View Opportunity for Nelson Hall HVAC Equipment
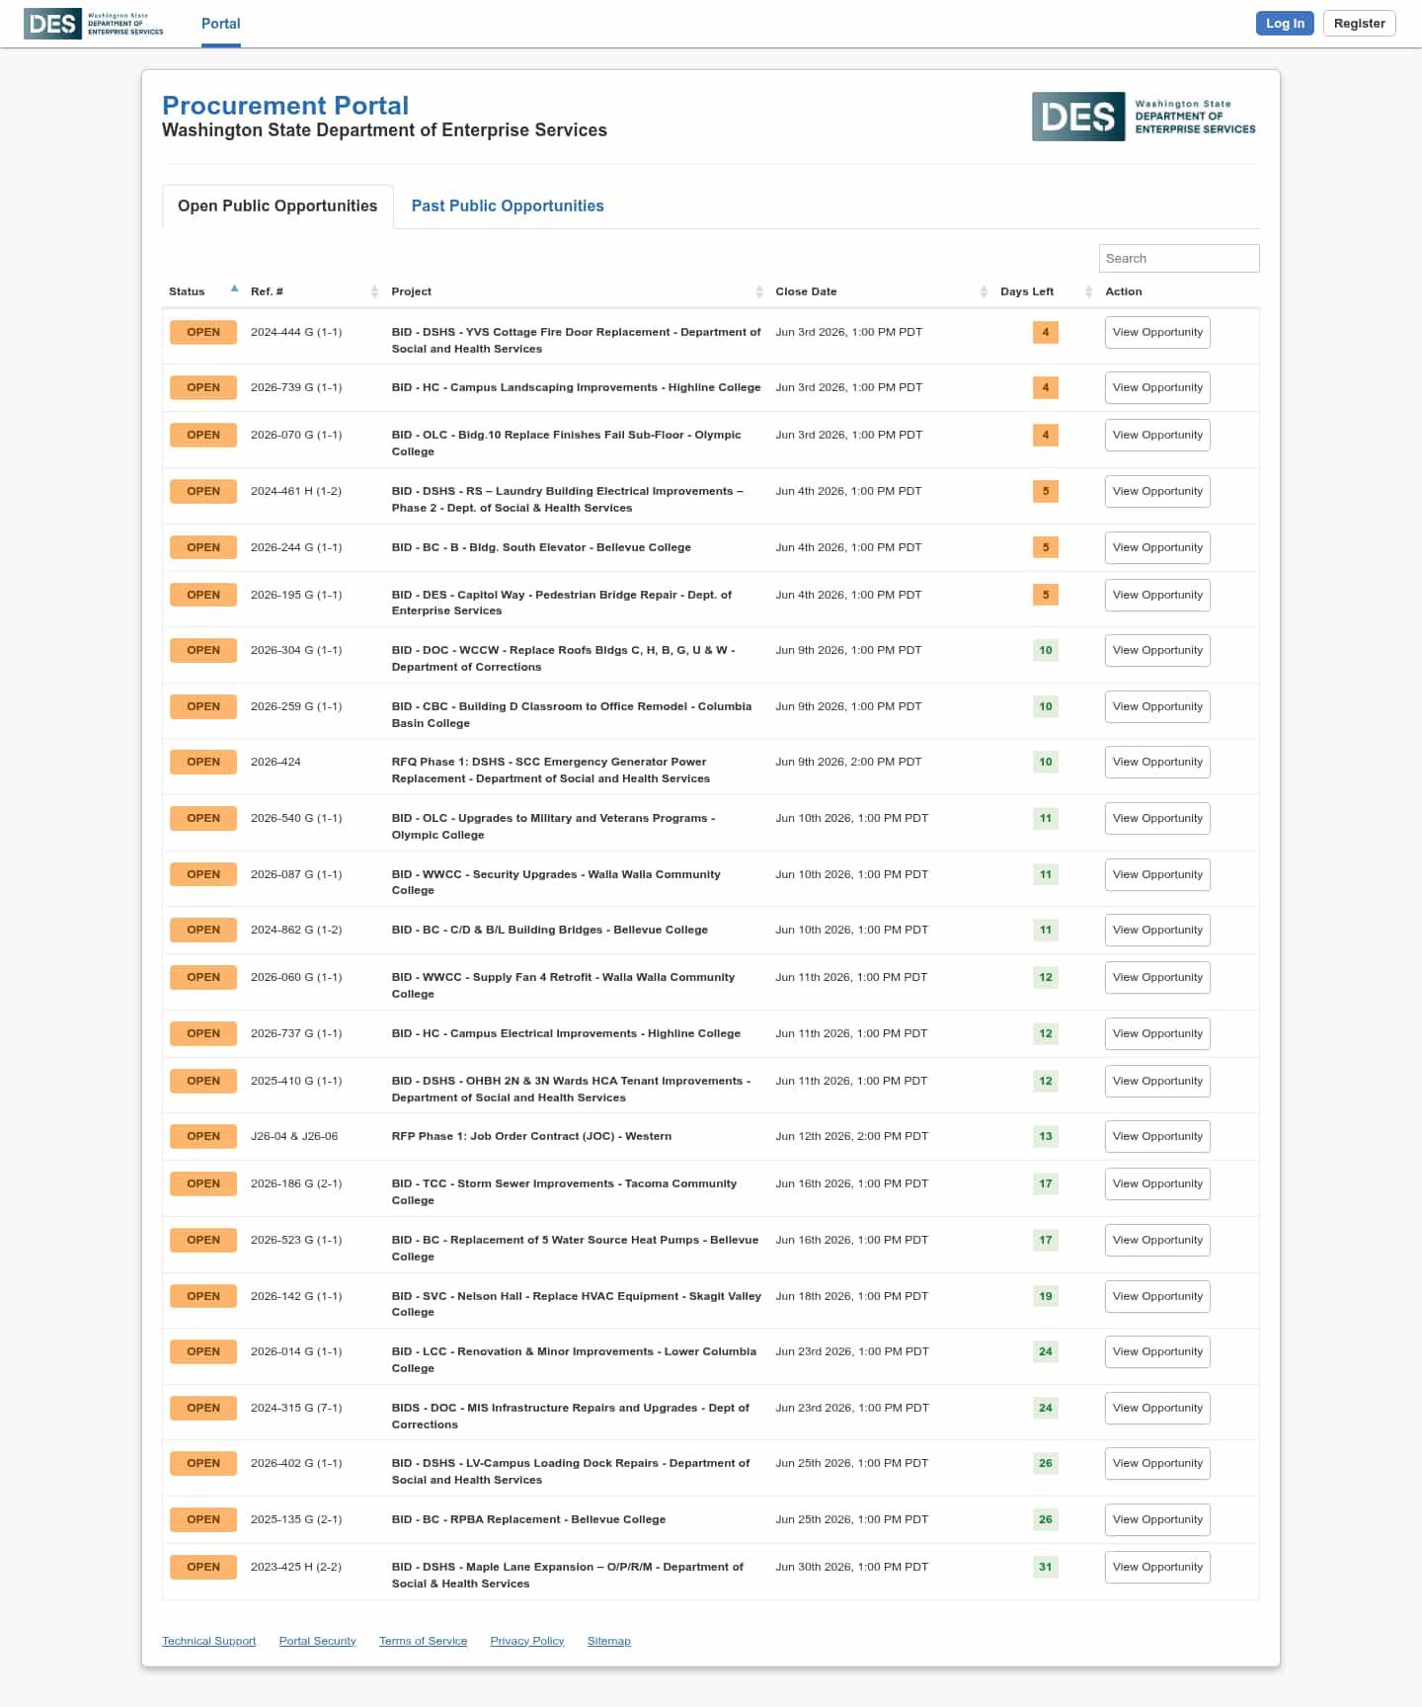 click(1157, 1296)
